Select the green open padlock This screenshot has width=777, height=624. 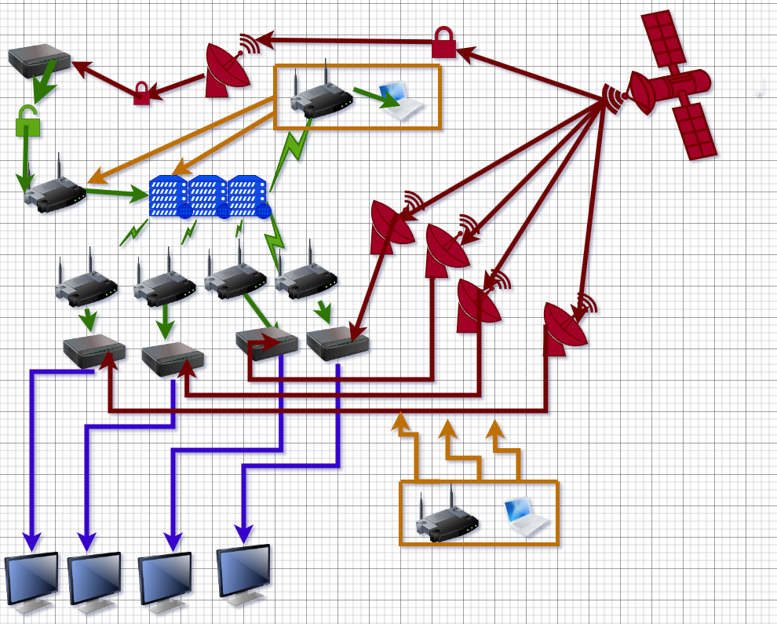[27, 120]
